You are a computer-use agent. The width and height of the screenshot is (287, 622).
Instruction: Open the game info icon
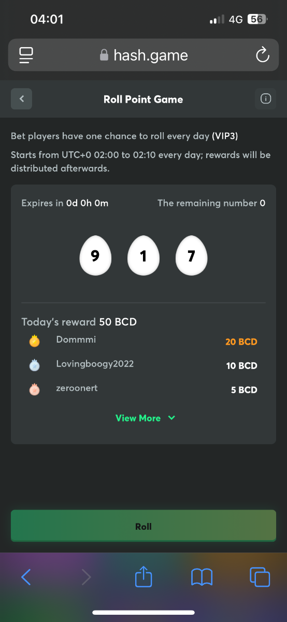tap(265, 99)
